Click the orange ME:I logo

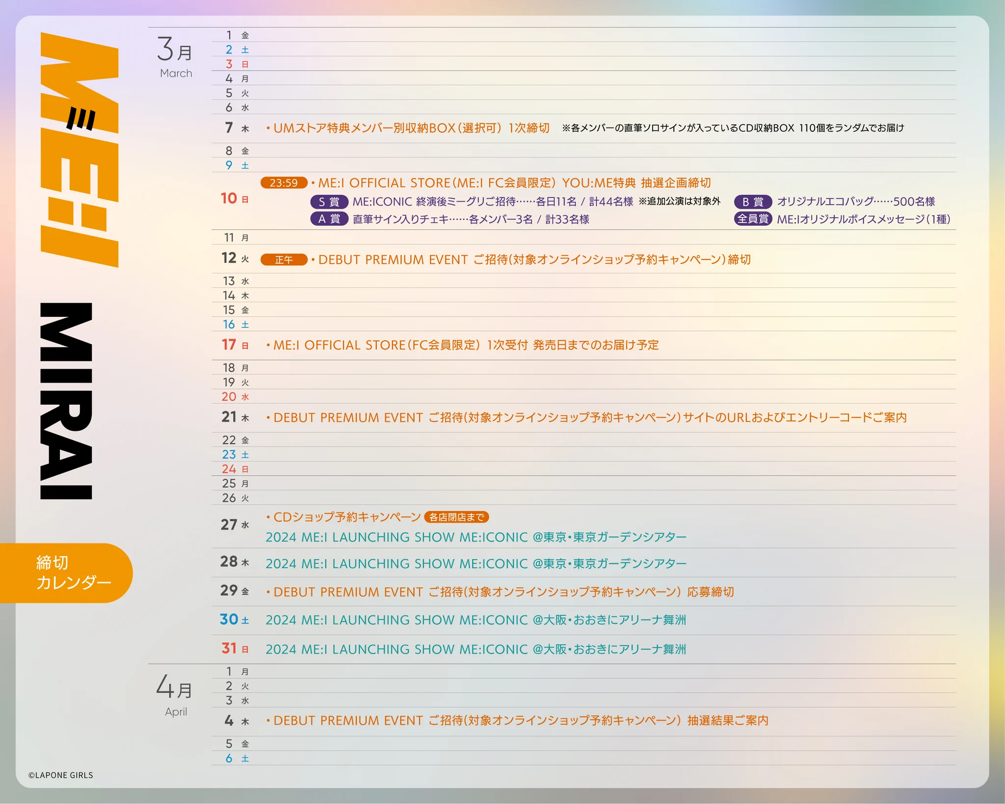[79, 150]
